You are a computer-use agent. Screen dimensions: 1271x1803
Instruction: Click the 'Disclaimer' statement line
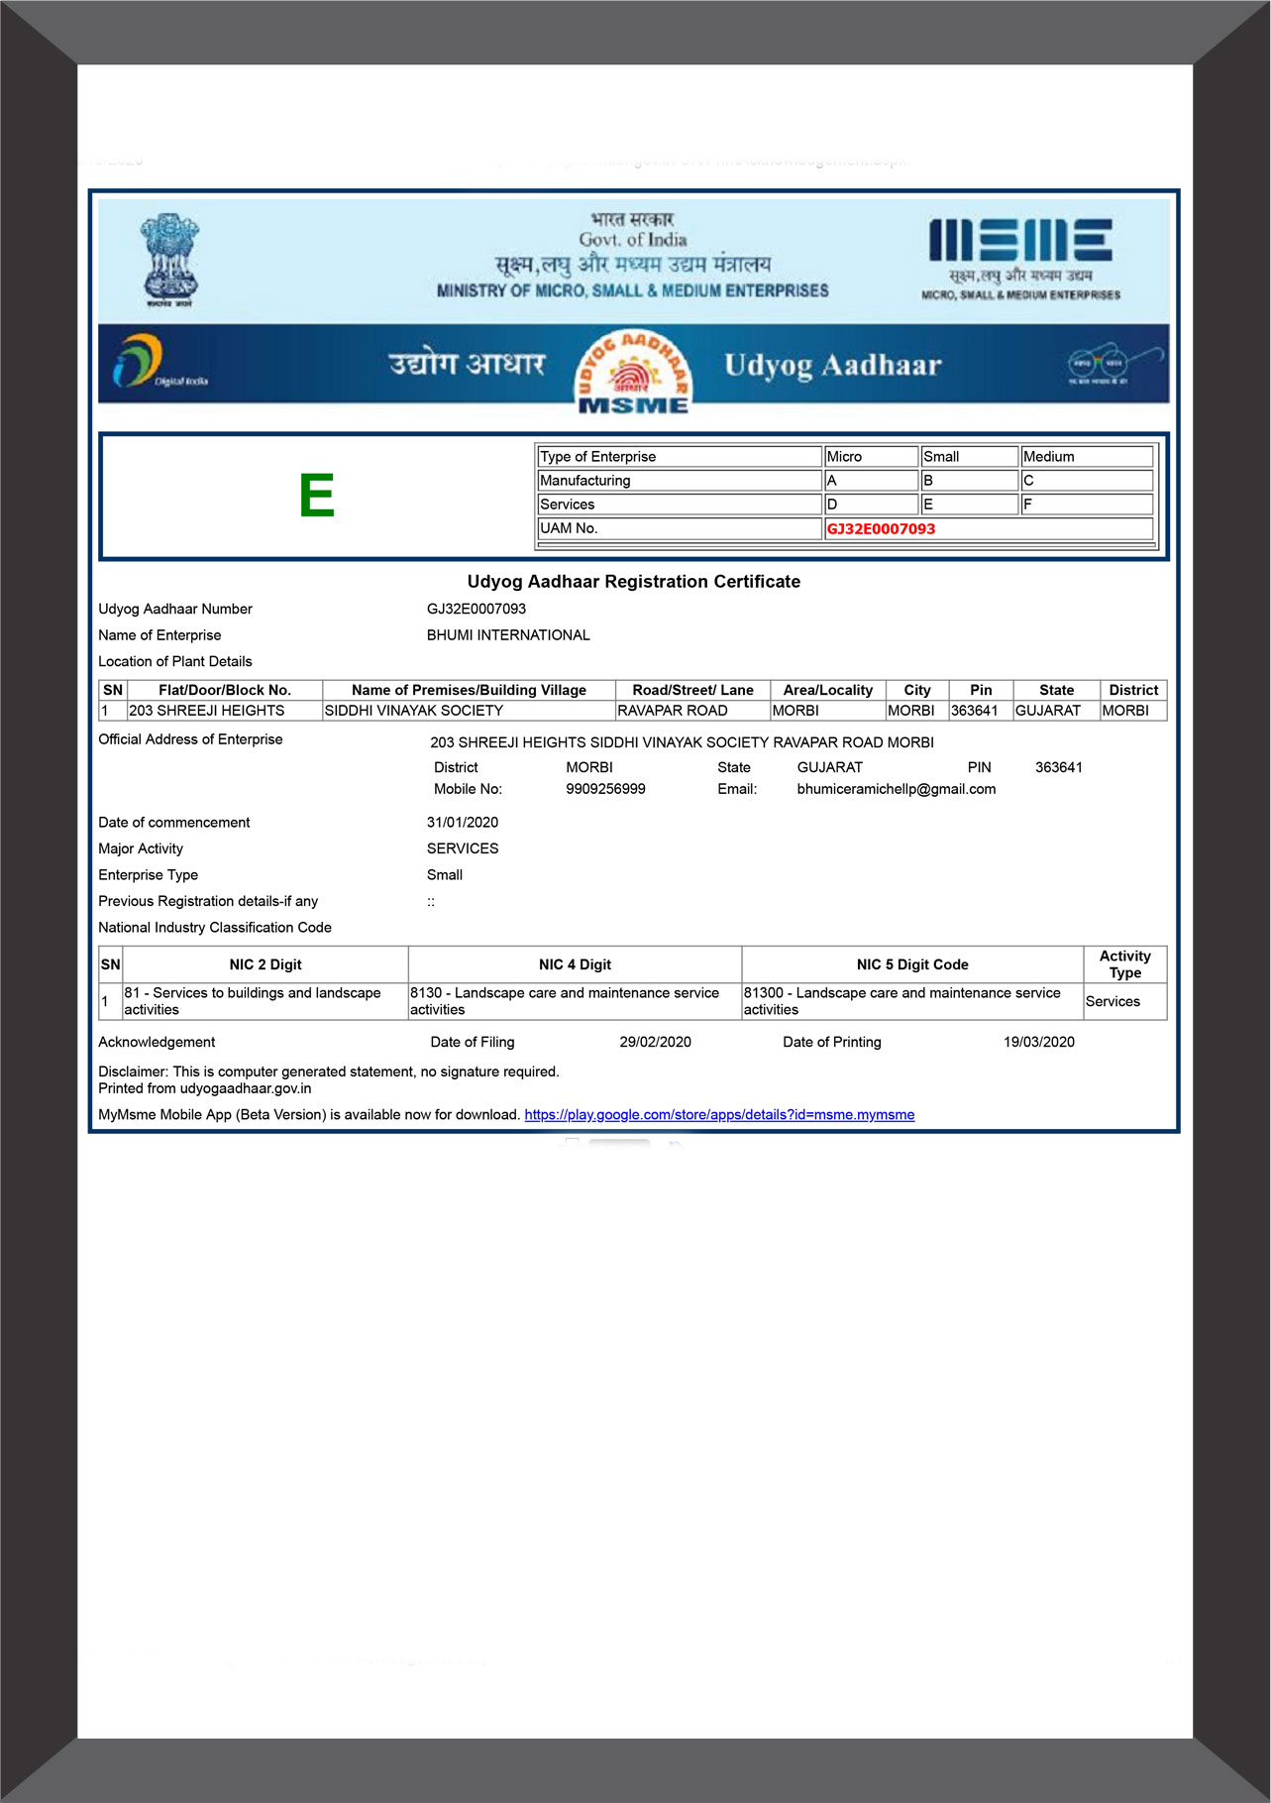click(x=329, y=1071)
